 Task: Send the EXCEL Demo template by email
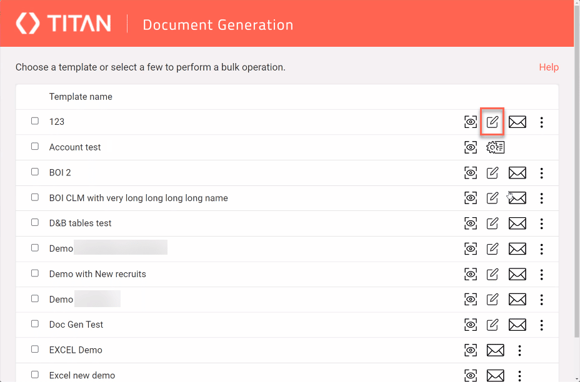(x=495, y=350)
